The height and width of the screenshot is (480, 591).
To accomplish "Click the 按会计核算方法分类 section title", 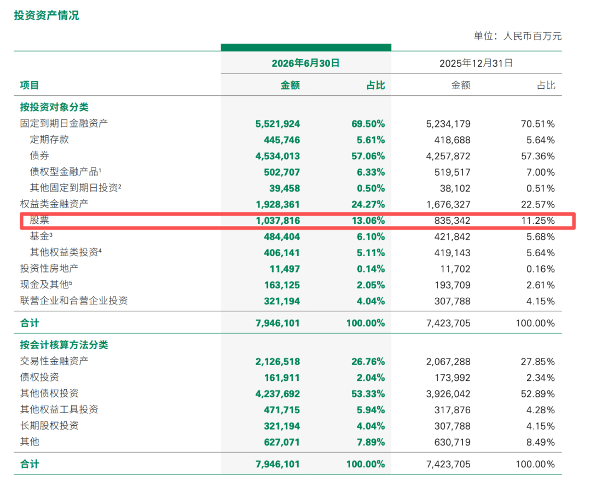I will pyautogui.click(x=64, y=345).
